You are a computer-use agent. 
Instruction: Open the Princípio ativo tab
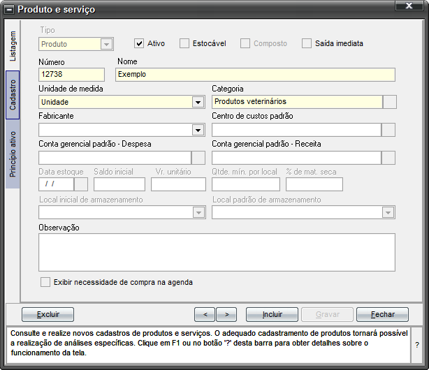(13, 154)
